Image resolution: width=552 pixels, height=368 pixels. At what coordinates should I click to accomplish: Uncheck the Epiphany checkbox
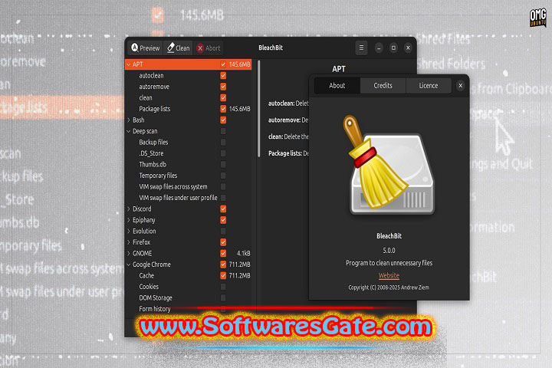point(223,220)
